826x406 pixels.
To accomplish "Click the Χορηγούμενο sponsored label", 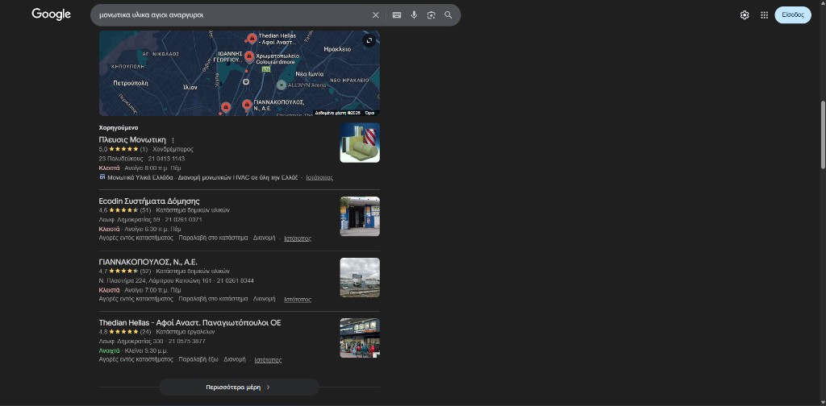I will pos(119,128).
